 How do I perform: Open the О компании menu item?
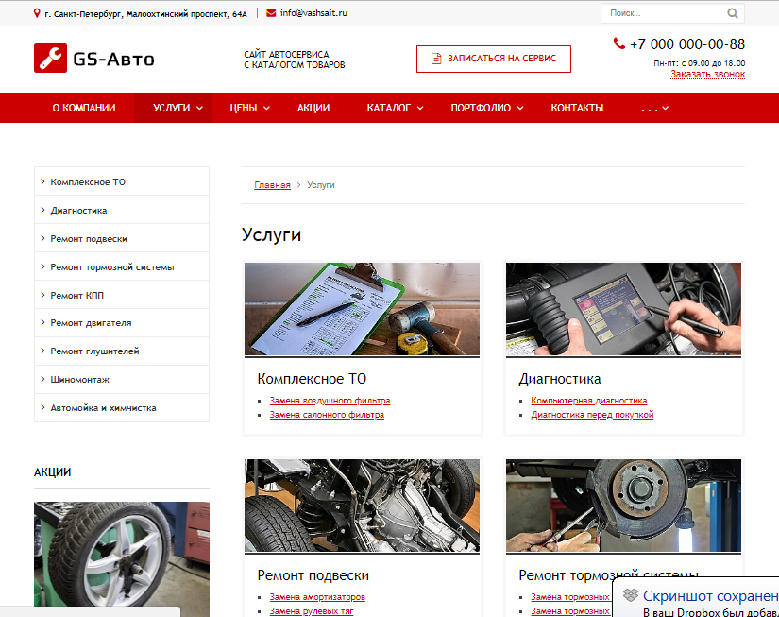84,109
